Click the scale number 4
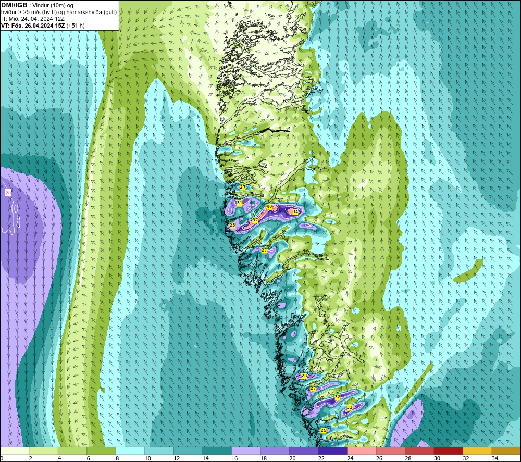 pos(59,458)
